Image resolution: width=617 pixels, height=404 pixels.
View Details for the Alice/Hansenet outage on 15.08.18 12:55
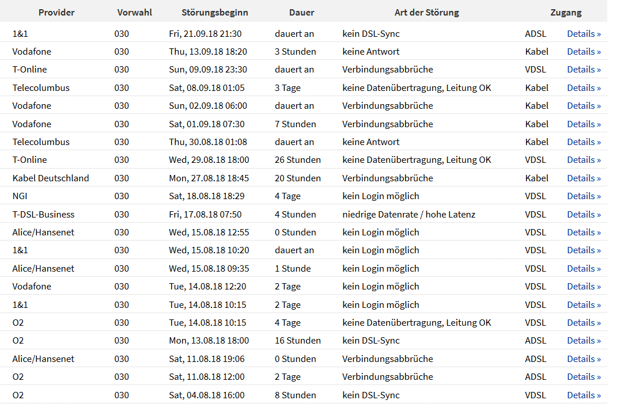[x=584, y=232]
